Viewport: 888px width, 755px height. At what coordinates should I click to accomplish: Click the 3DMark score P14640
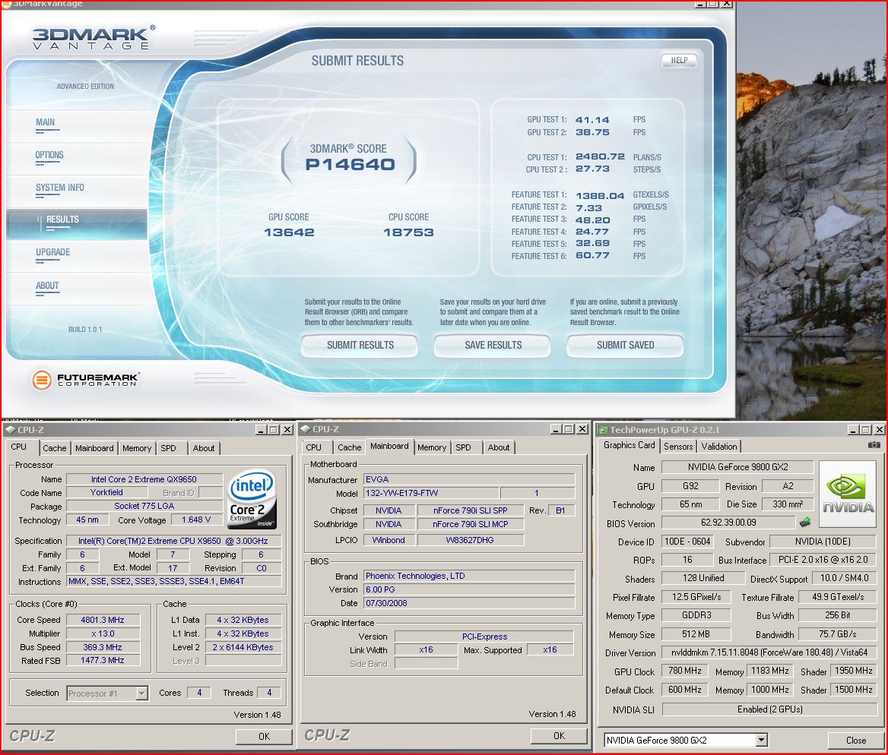click(350, 165)
